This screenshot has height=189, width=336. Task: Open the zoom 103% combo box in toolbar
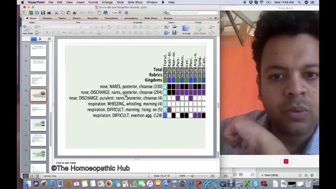coord(115,13)
